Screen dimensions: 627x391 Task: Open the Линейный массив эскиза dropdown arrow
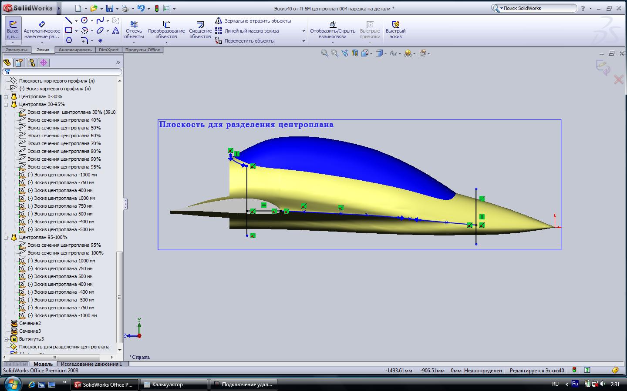(x=303, y=31)
